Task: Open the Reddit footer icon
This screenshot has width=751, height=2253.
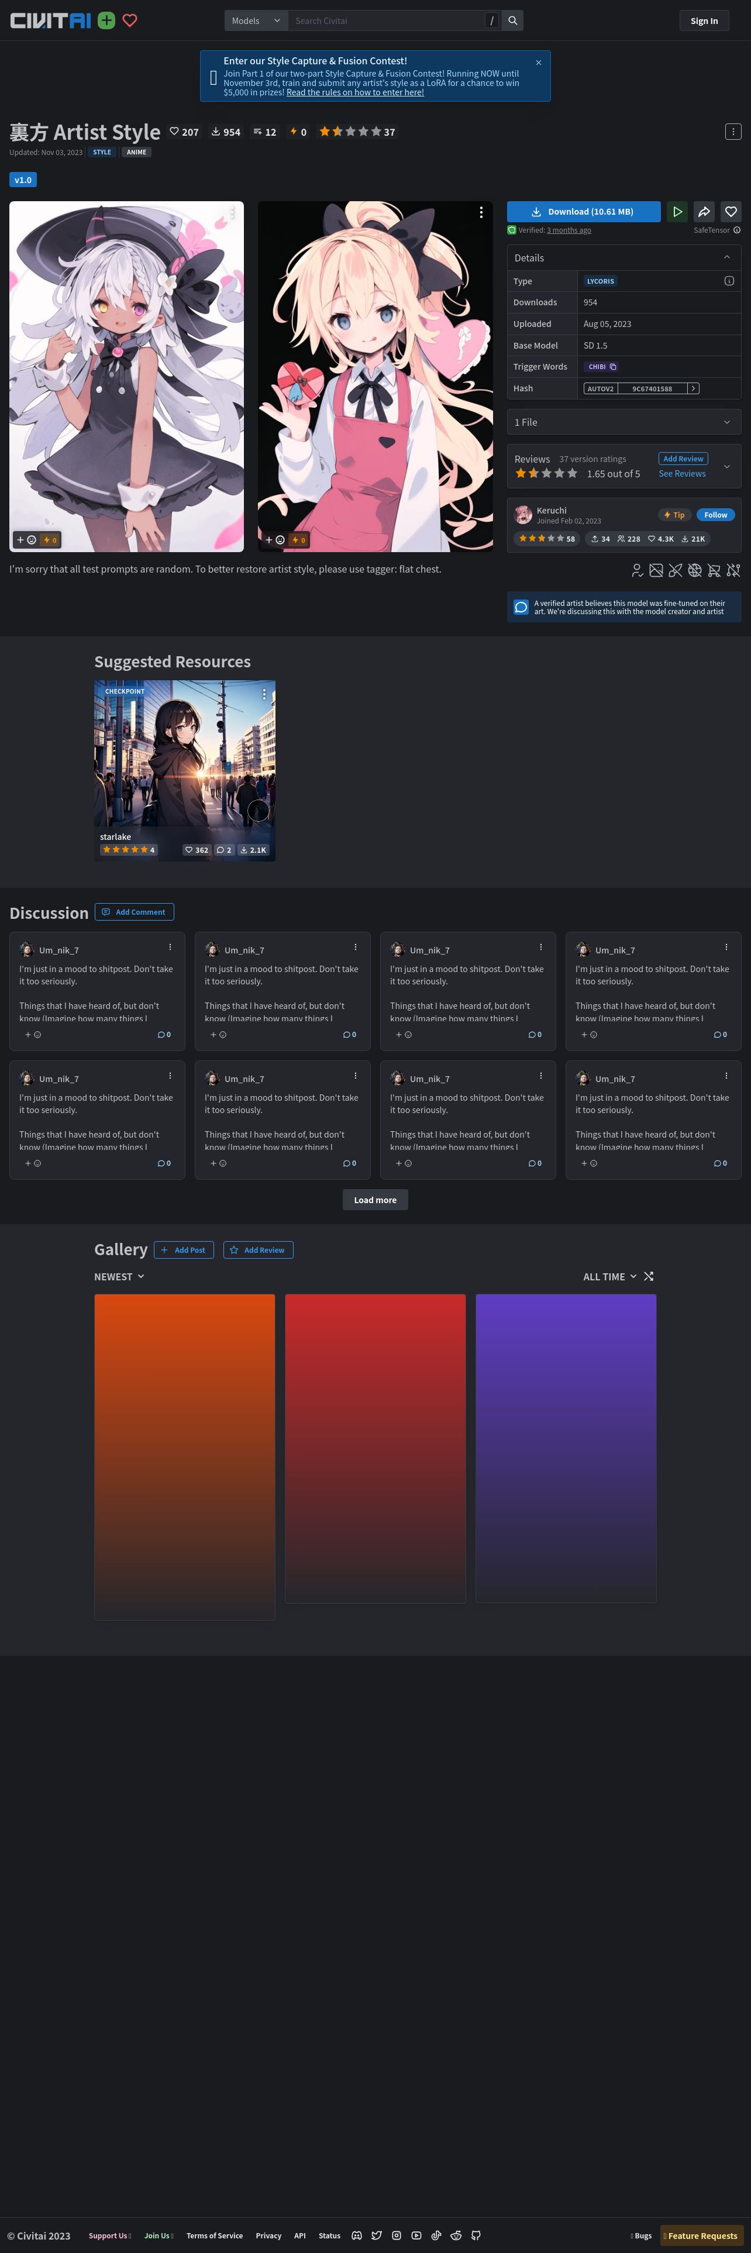Action: pyautogui.click(x=456, y=2235)
